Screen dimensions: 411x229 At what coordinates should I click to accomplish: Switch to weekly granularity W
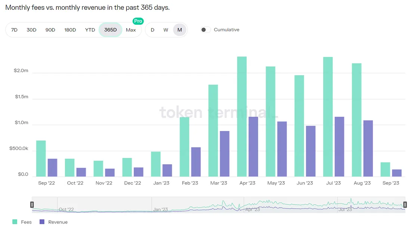[x=166, y=30]
